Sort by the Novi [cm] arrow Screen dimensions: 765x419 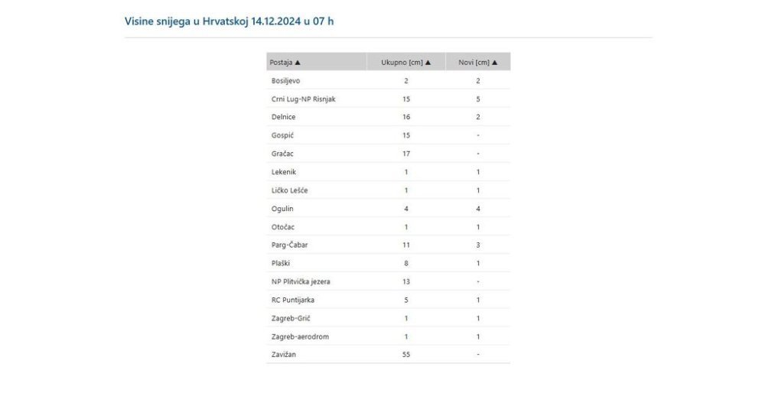tap(495, 63)
